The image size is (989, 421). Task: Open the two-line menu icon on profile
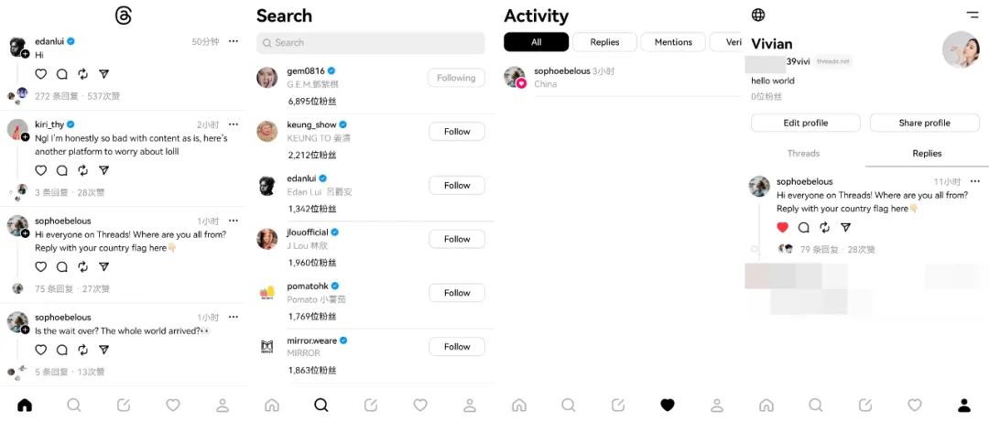pyautogui.click(x=972, y=14)
